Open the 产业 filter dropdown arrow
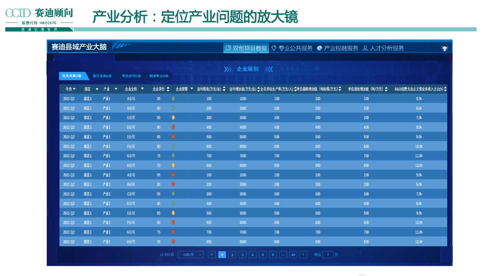The image size is (492, 276). pyautogui.click(x=116, y=89)
